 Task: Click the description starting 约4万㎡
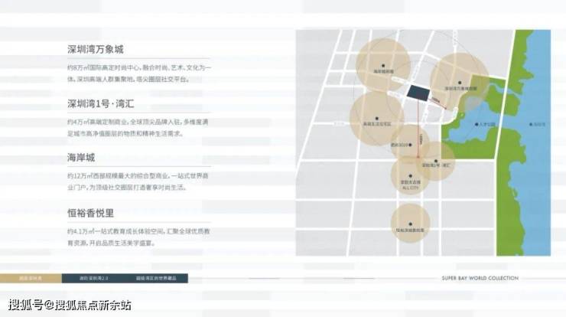click(x=138, y=128)
